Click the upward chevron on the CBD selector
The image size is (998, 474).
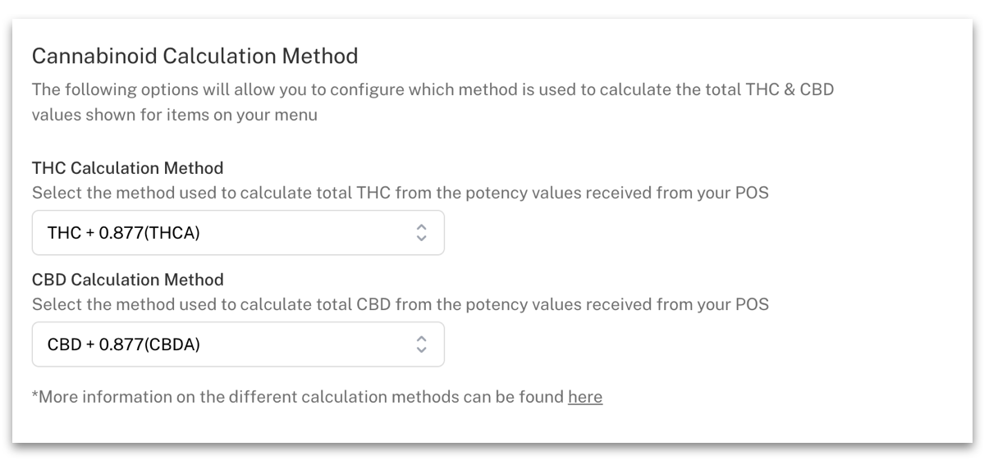tap(421, 340)
